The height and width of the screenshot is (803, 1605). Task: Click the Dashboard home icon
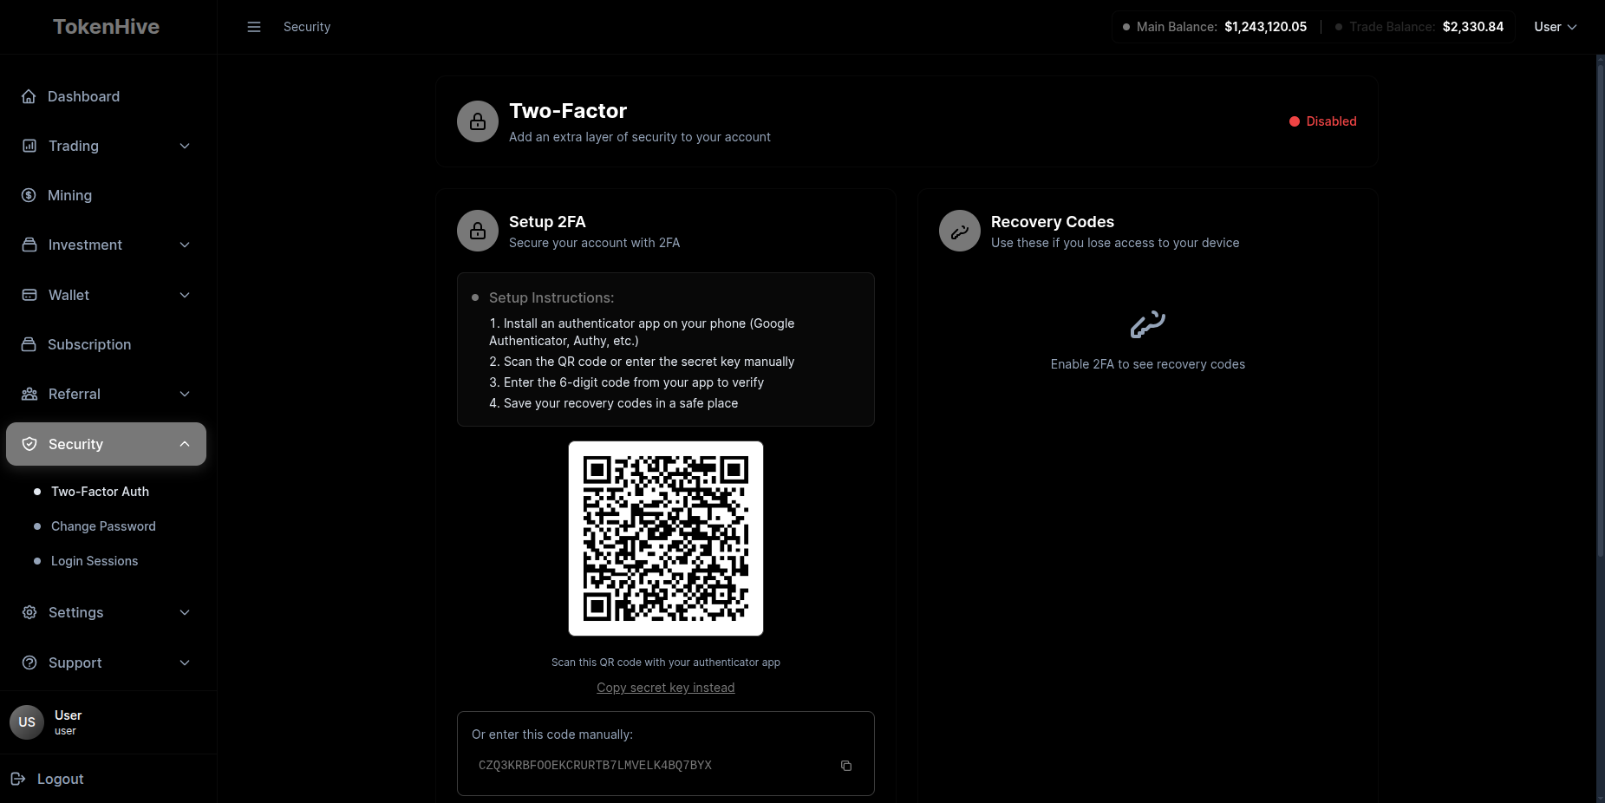click(29, 96)
